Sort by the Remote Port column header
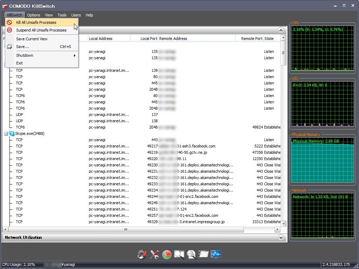Screen dimensions: 359x269 coord(249,39)
